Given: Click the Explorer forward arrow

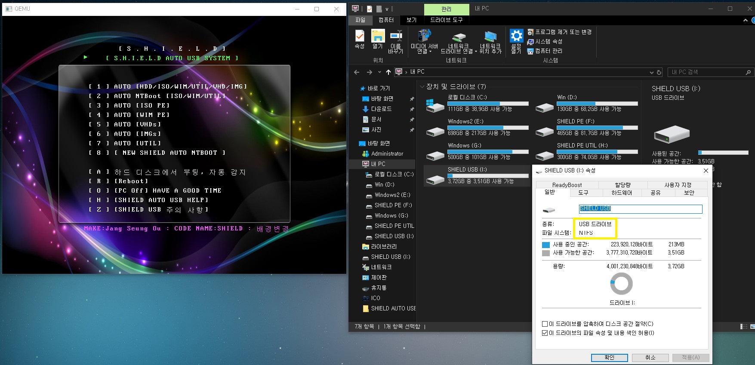Looking at the screenshot, I should point(369,72).
